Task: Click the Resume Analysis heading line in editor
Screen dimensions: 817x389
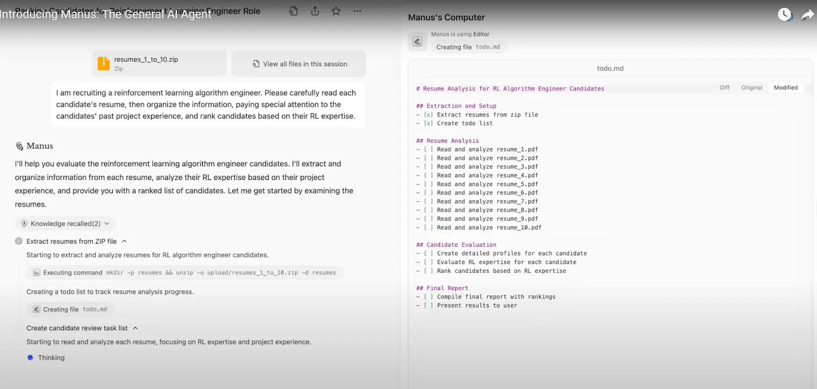Action: point(510,89)
